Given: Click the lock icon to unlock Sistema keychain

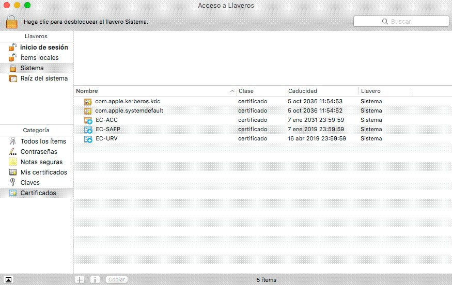Looking at the screenshot, I should 12,22.
